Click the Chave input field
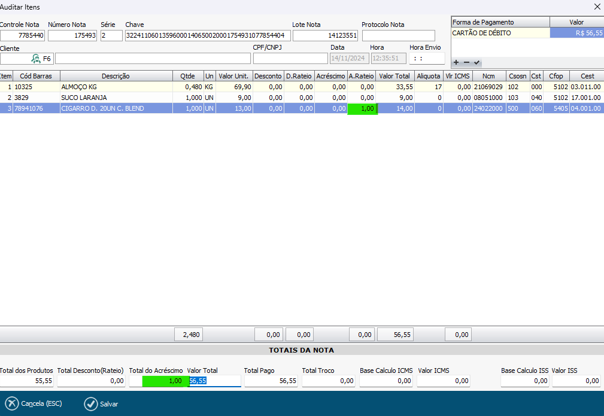Viewport: 604px width, 416px height. (x=207, y=36)
